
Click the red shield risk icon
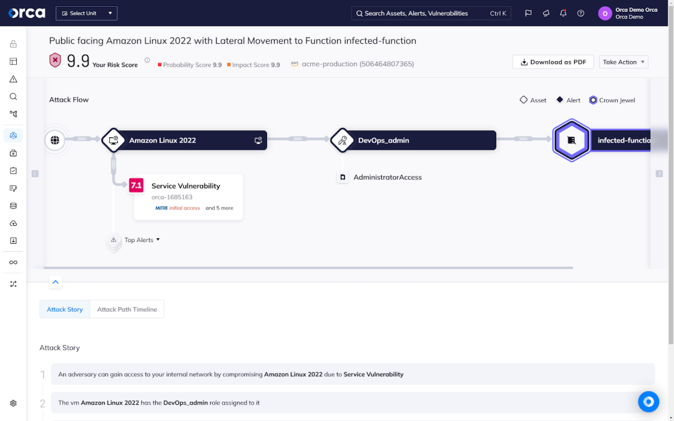tap(55, 60)
